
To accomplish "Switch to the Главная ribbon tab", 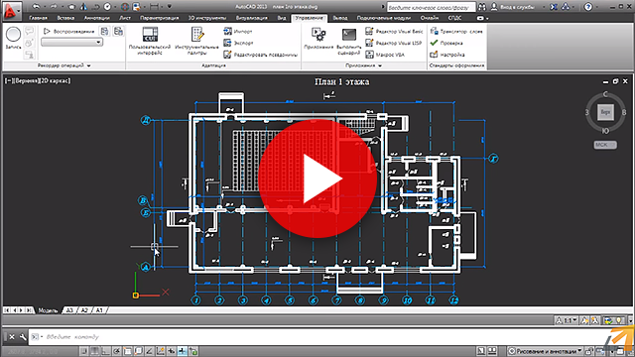I will [x=38, y=18].
